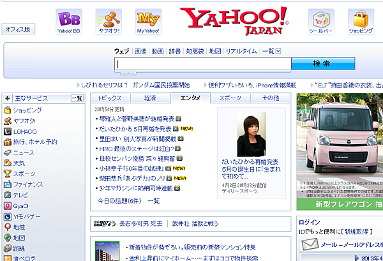
Task: Expand the search box options handle
Action: [128, 73]
